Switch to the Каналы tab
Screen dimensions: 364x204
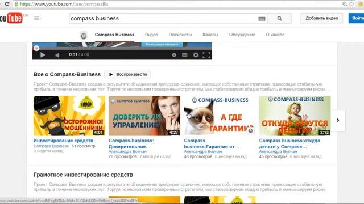pyautogui.click(x=210, y=35)
